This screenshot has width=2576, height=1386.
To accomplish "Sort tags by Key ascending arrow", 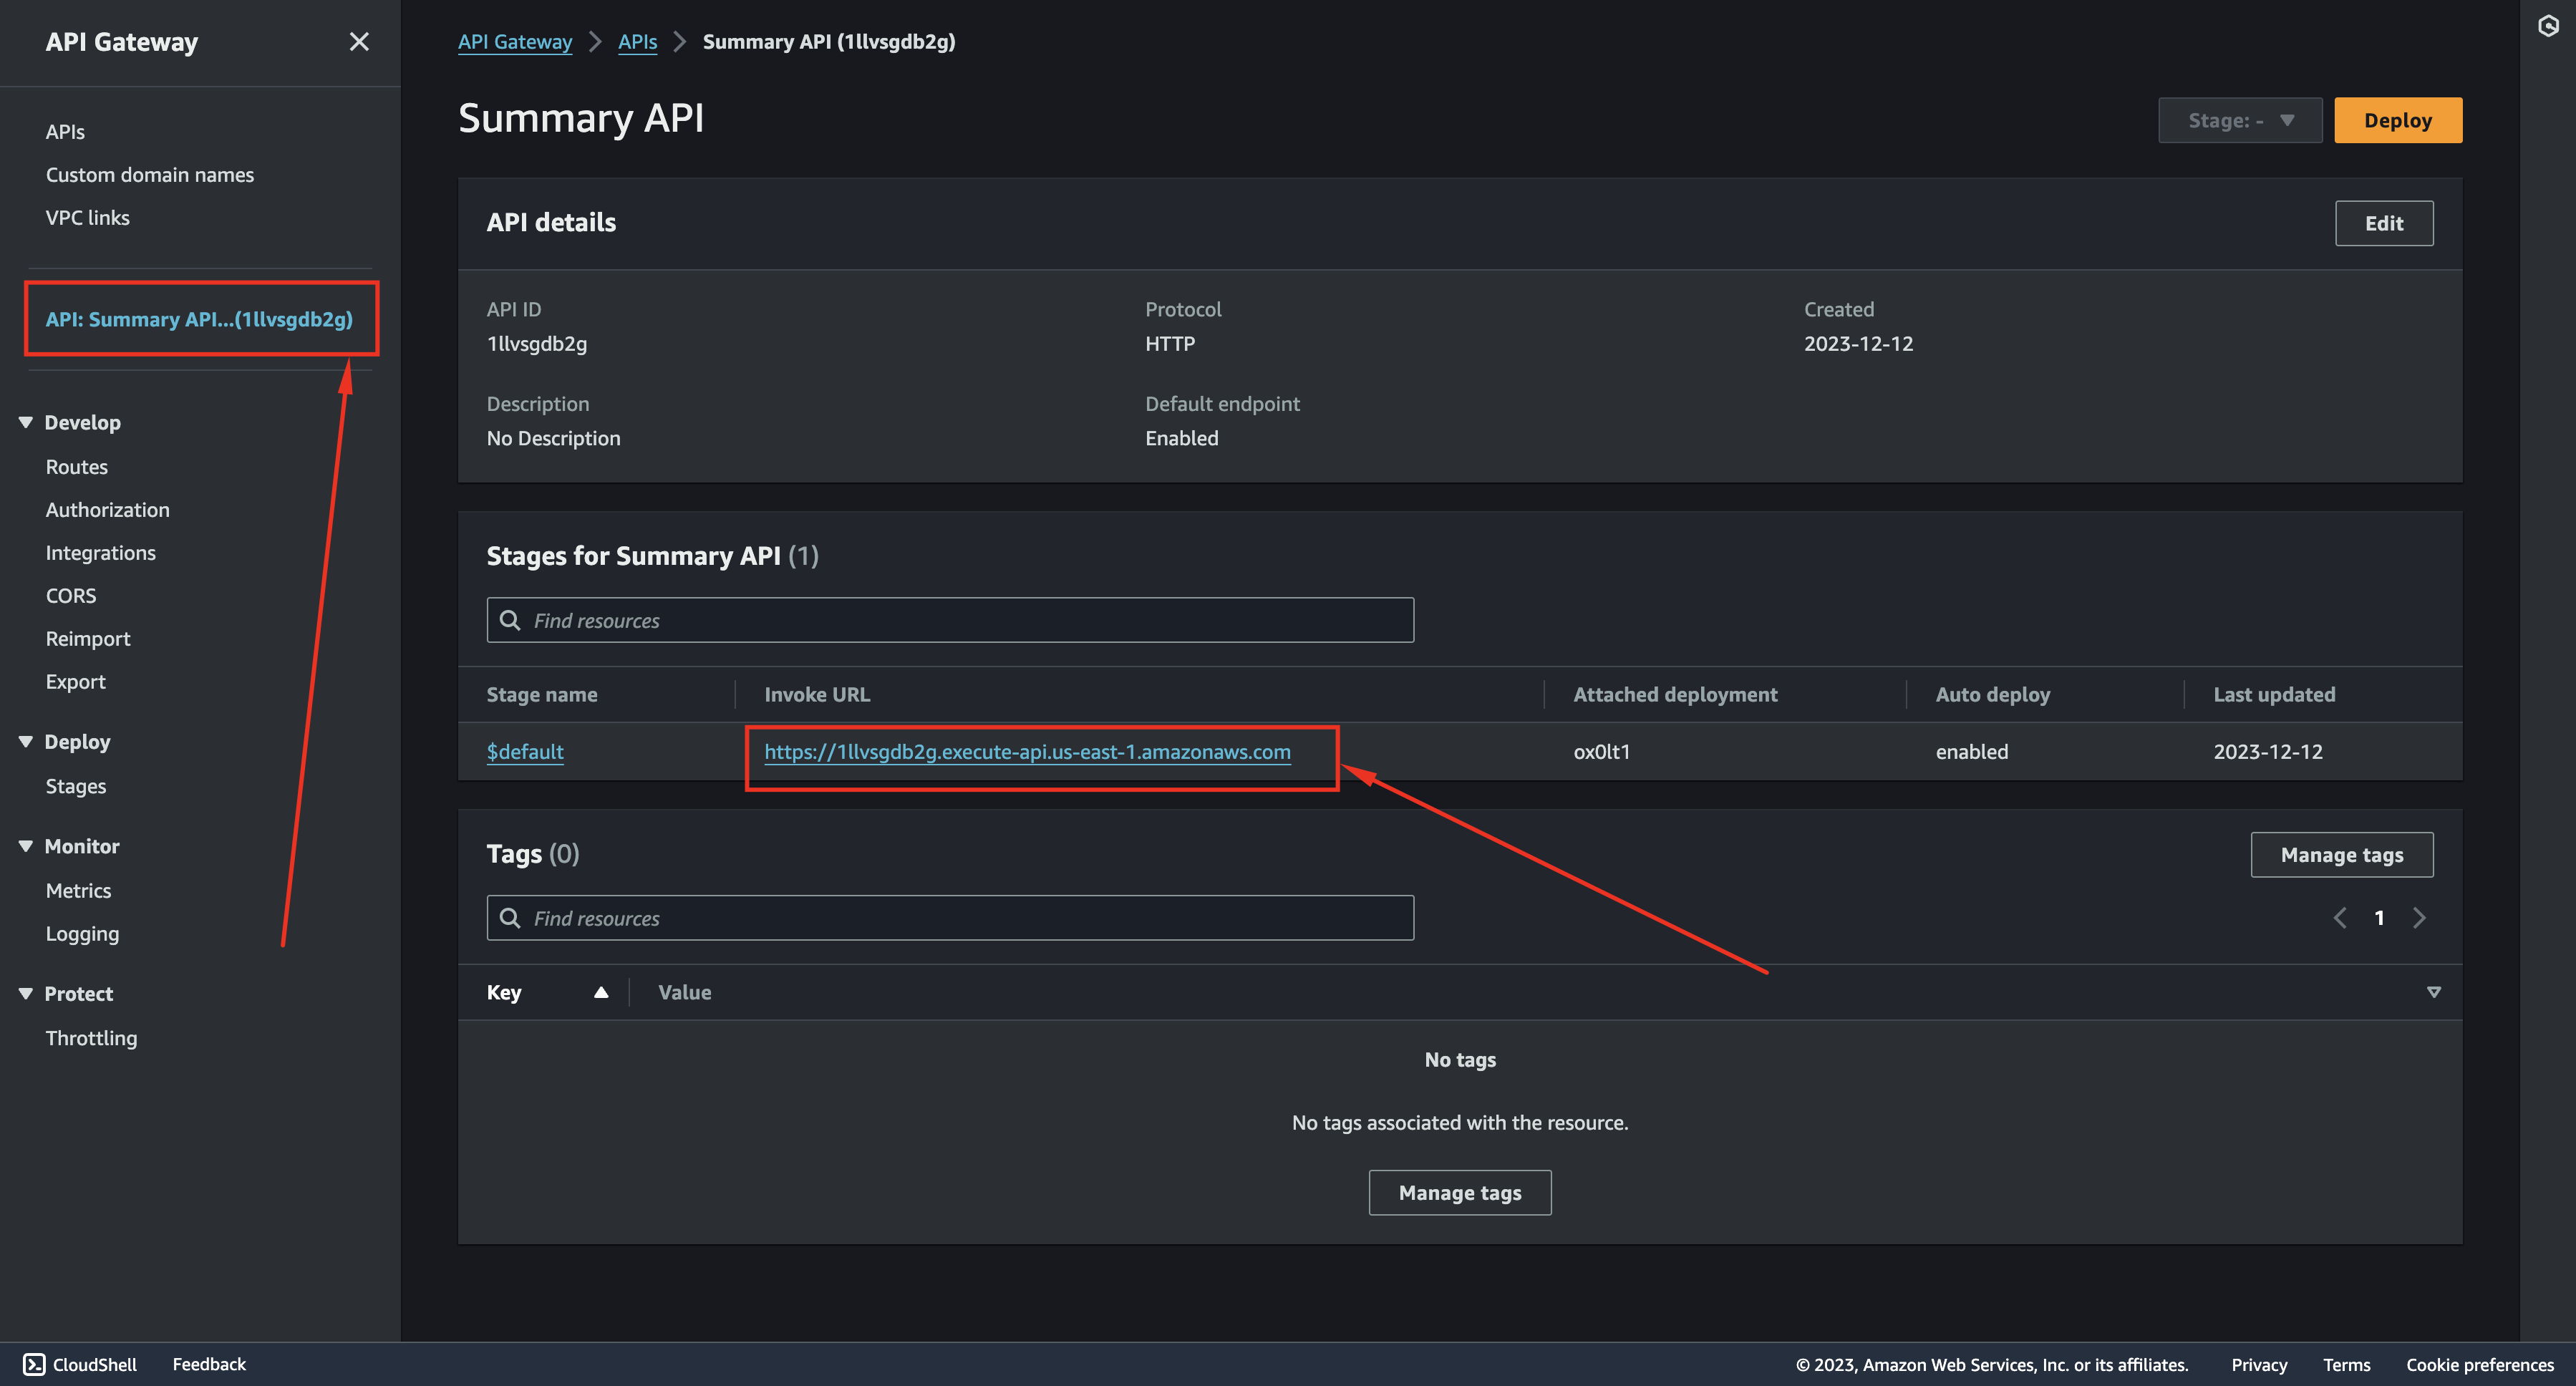I will tap(601, 992).
